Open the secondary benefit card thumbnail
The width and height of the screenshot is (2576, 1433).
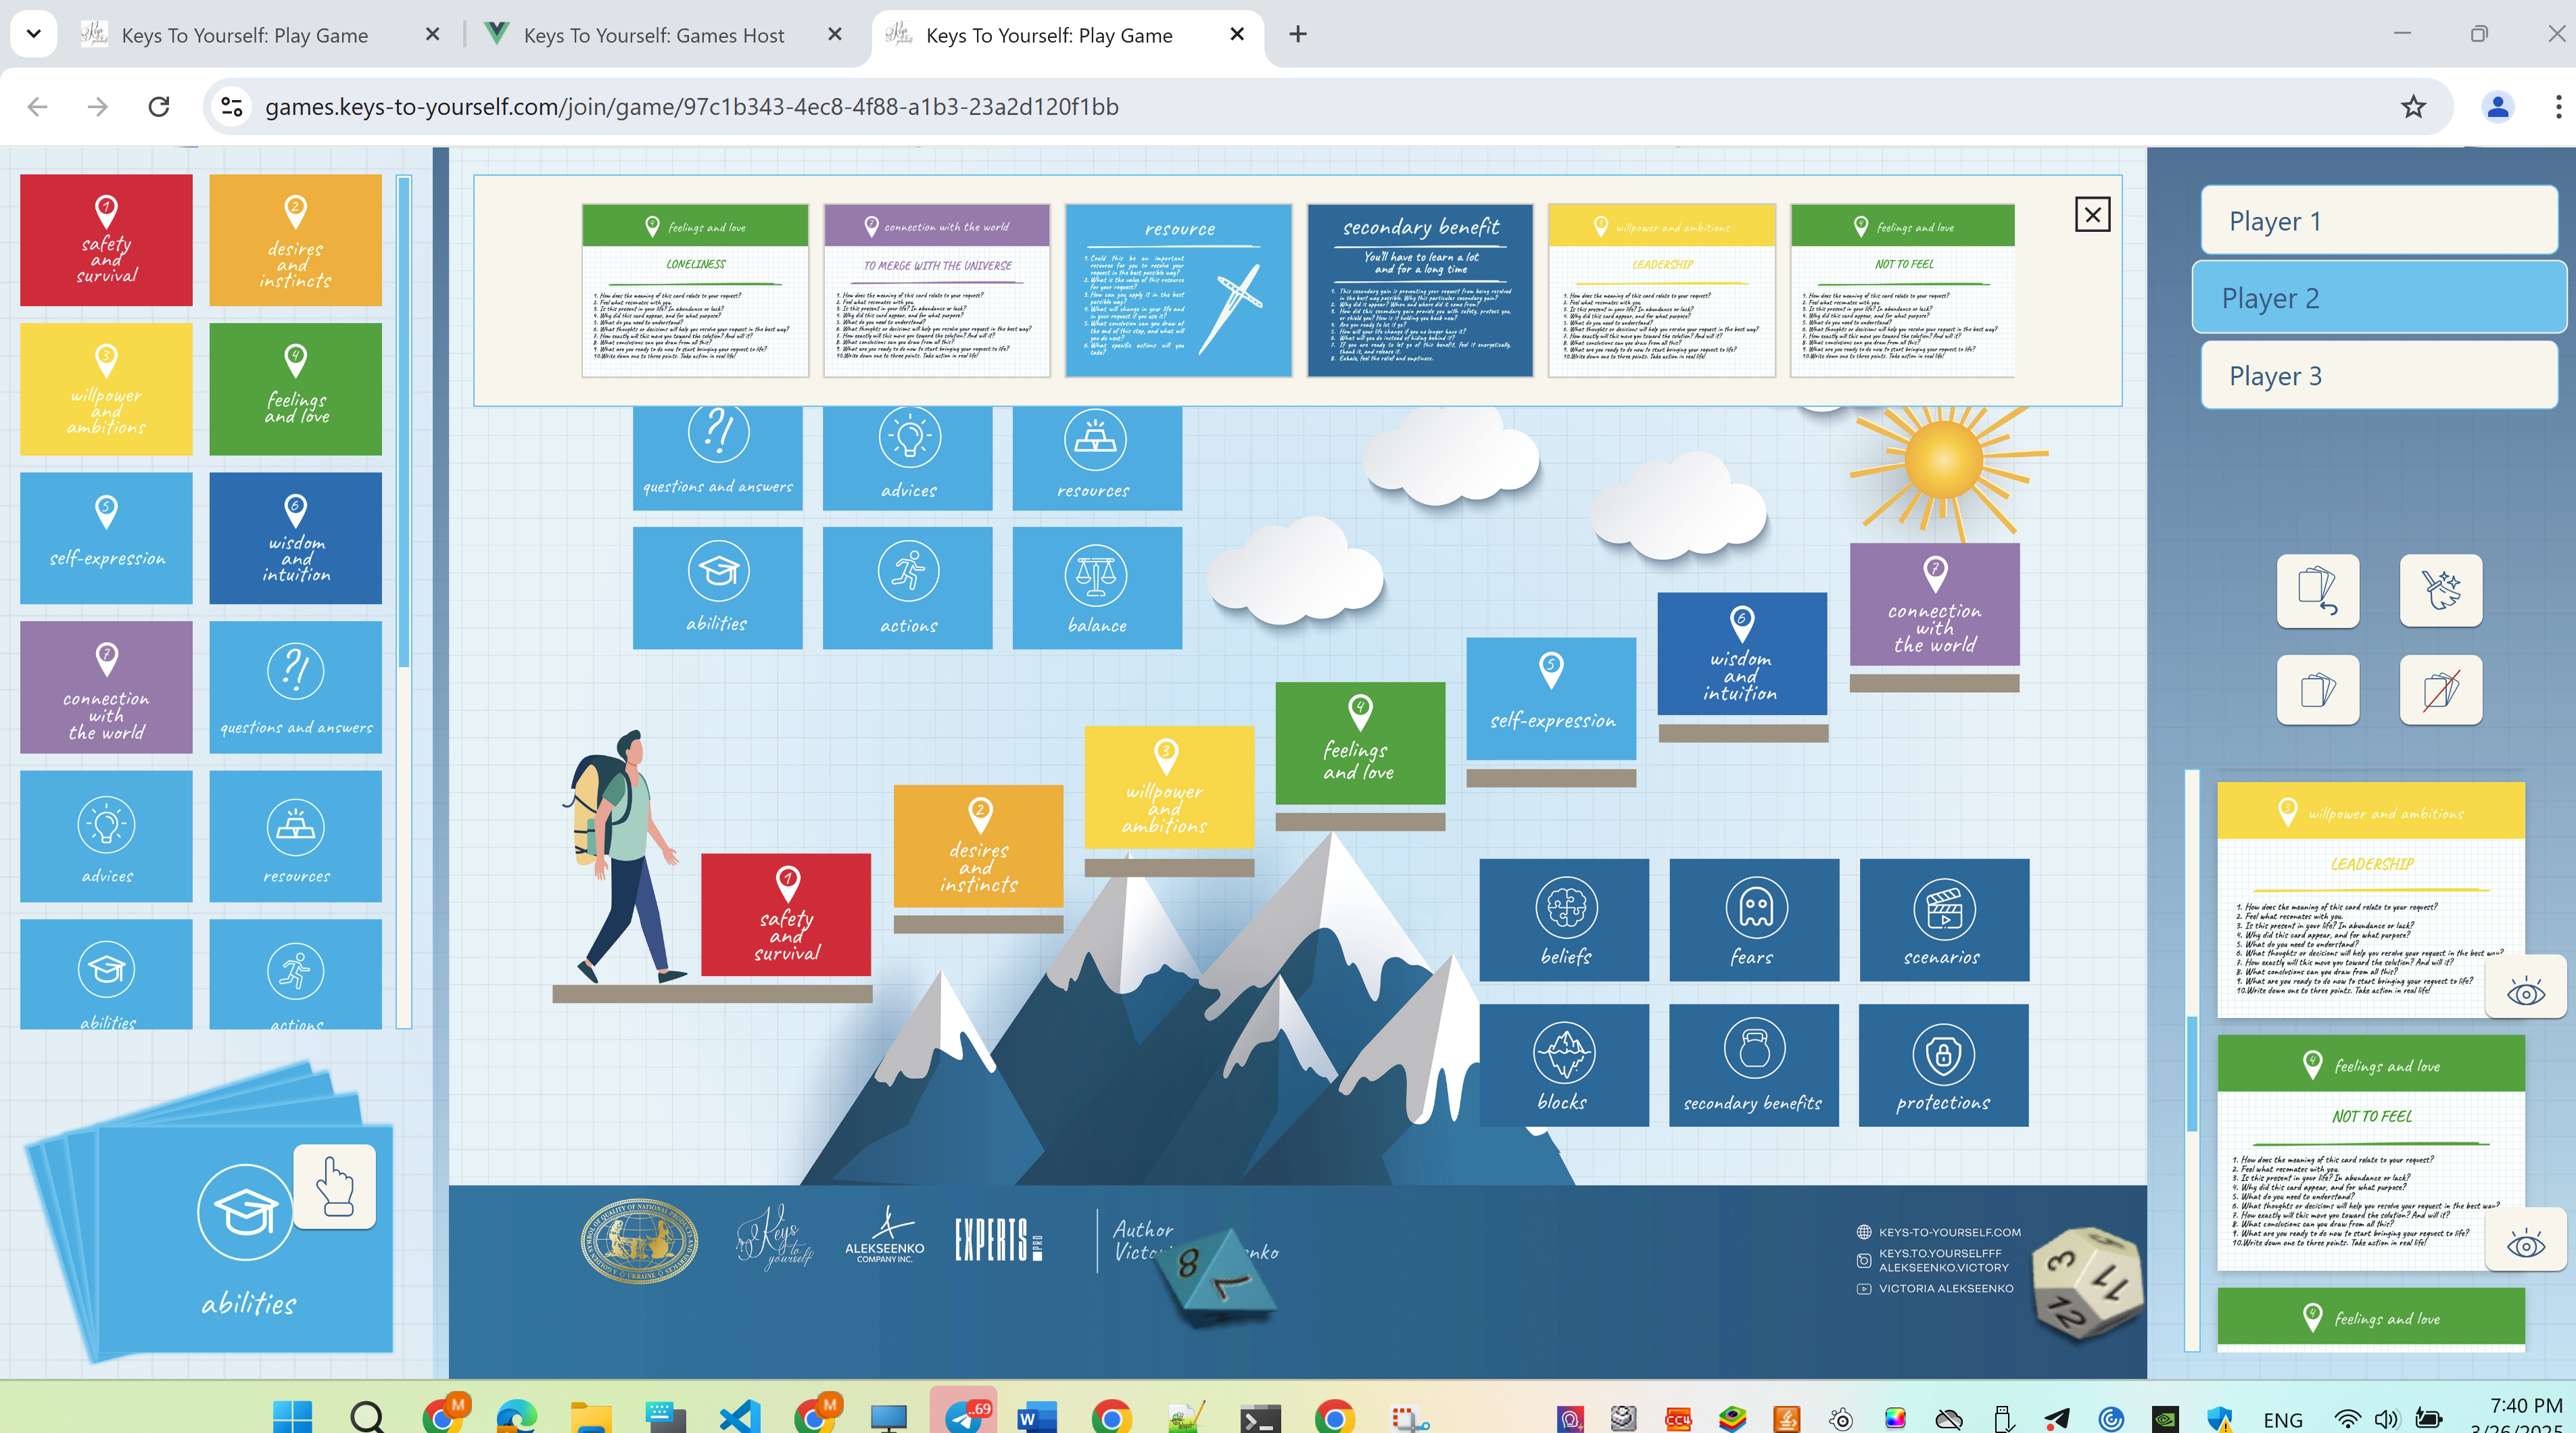1420,291
